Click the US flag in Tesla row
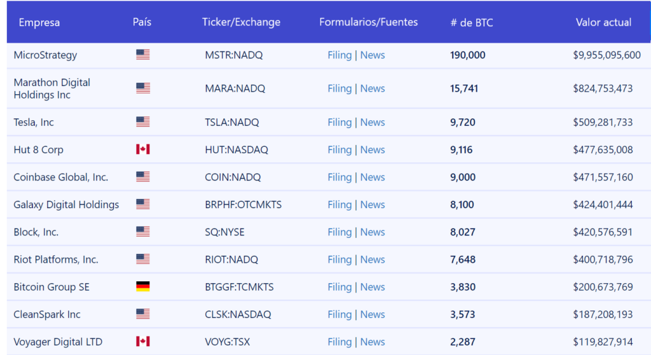 (x=143, y=122)
